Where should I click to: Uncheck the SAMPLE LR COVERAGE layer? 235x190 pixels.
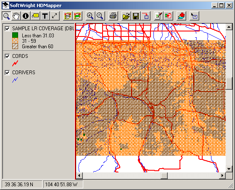click(x=7, y=29)
